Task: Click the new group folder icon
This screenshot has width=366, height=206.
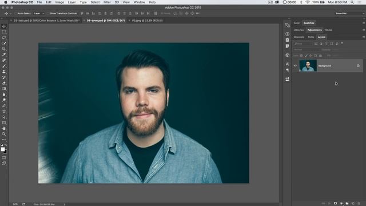Action: [x=347, y=204]
